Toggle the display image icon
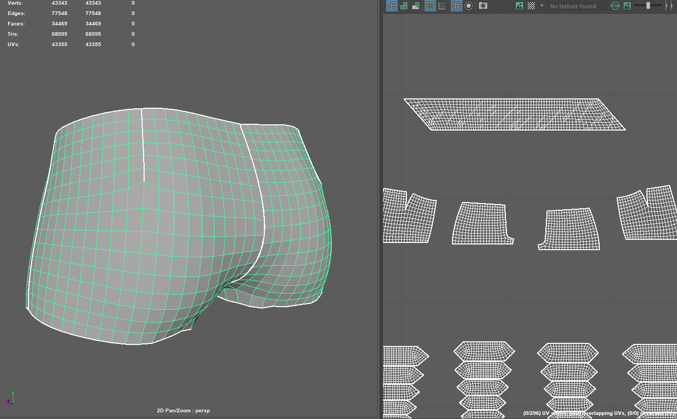This screenshot has width=677, height=419. (x=519, y=6)
